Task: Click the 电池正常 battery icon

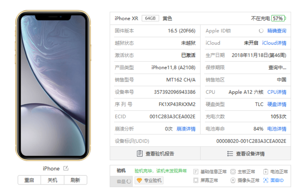Action: [x=266, y=172]
